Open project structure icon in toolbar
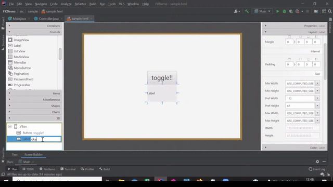 (316, 11)
